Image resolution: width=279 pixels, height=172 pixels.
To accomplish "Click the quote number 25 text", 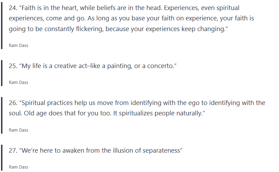I will (13, 66).
